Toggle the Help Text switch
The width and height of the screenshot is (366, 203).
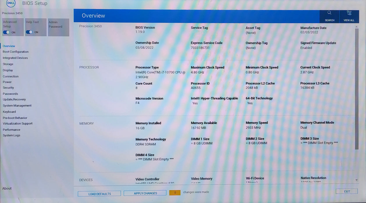pyautogui.click(x=29, y=32)
